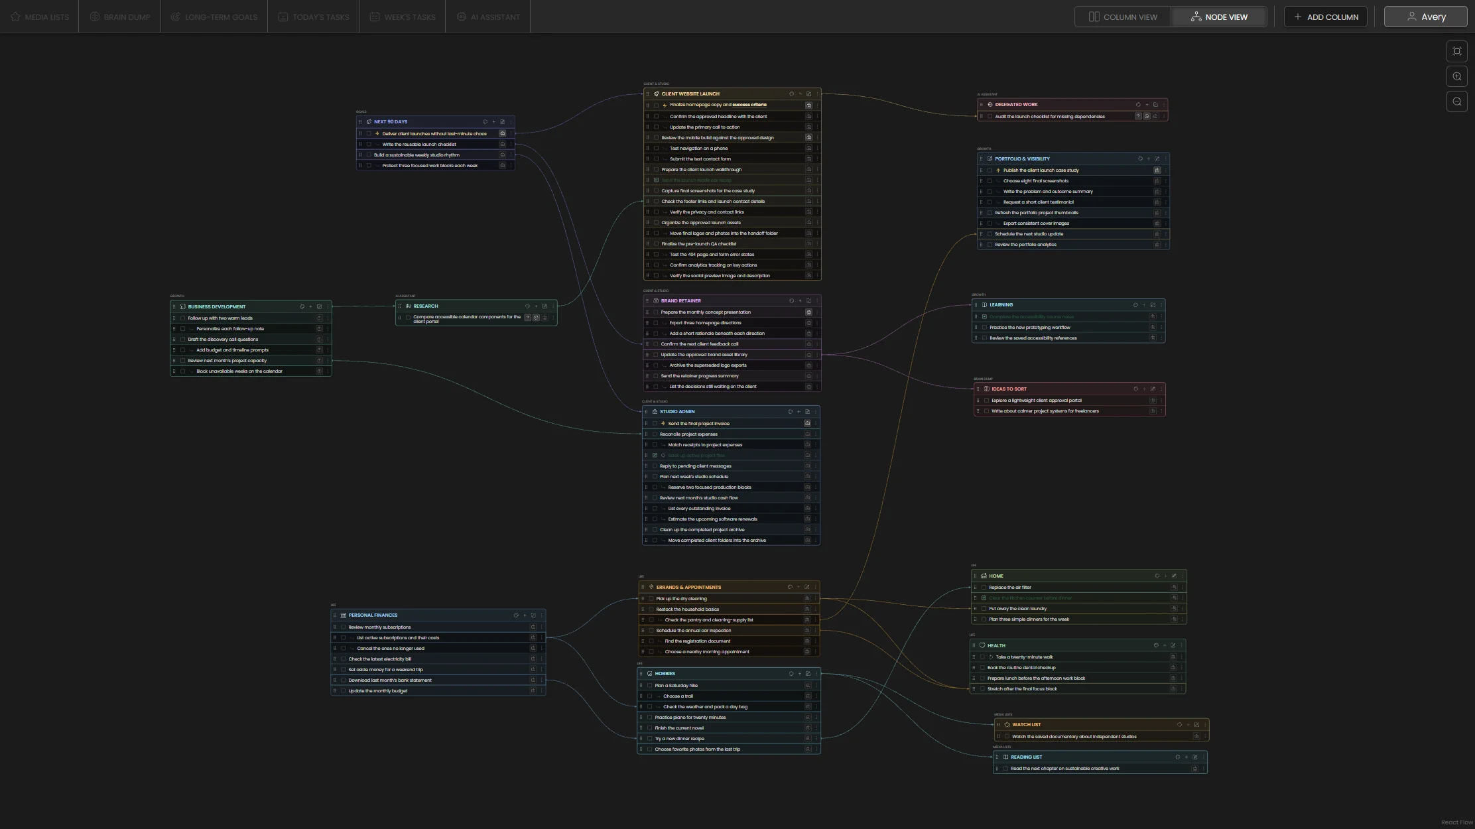Viewport: 1475px width, 829px height.
Task: Click the zoom out magnifier icon
Action: [1456, 101]
